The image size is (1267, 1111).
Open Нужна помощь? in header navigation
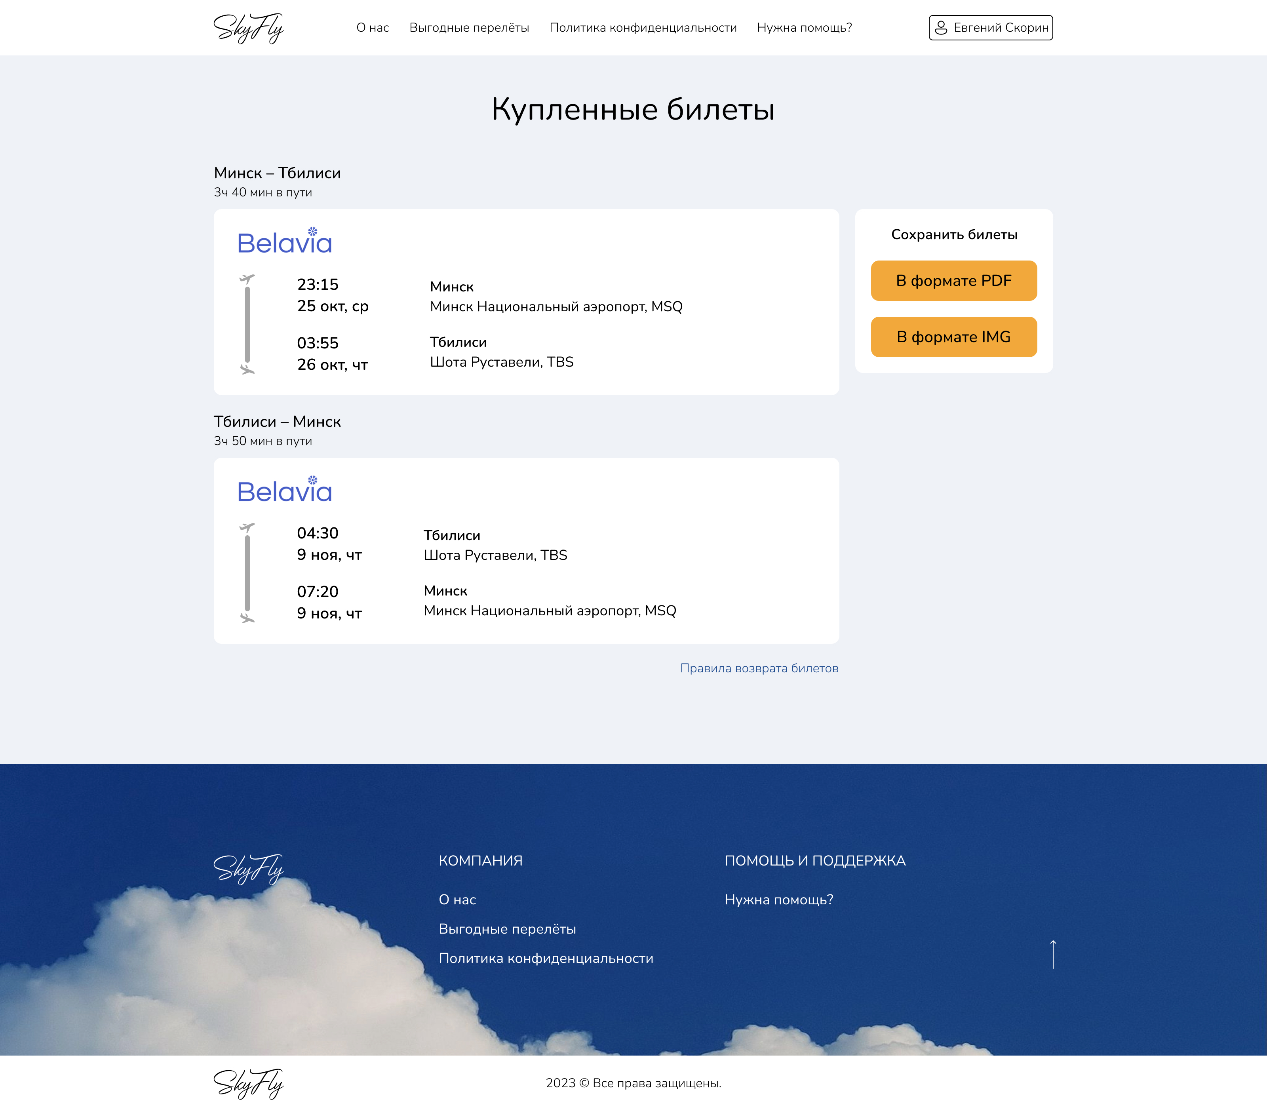pos(804,28)
